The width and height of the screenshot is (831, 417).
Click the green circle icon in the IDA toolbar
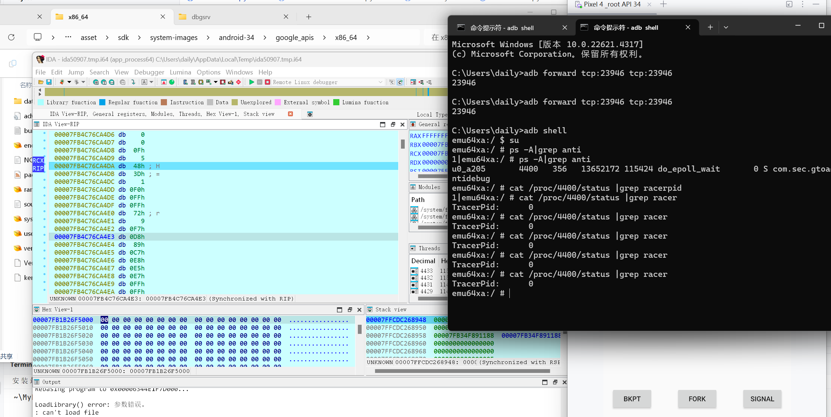[172, 82]
